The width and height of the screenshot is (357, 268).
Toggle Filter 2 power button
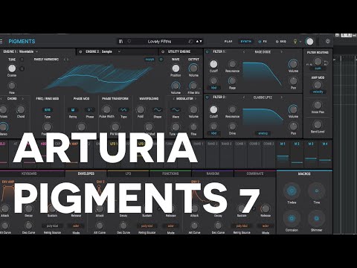pyautogui.click(x=208, y=98)
